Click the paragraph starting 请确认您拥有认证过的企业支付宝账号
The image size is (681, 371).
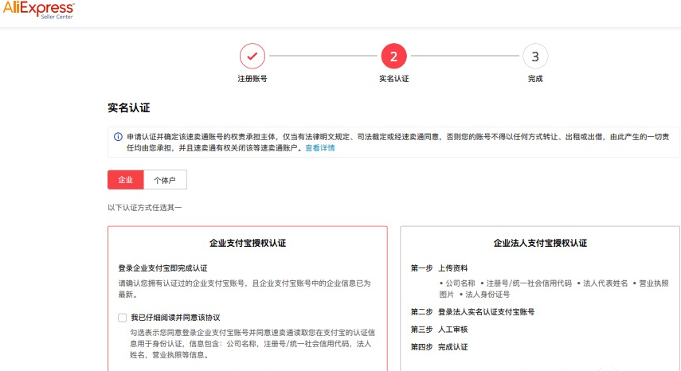click(x=245, y=288)
